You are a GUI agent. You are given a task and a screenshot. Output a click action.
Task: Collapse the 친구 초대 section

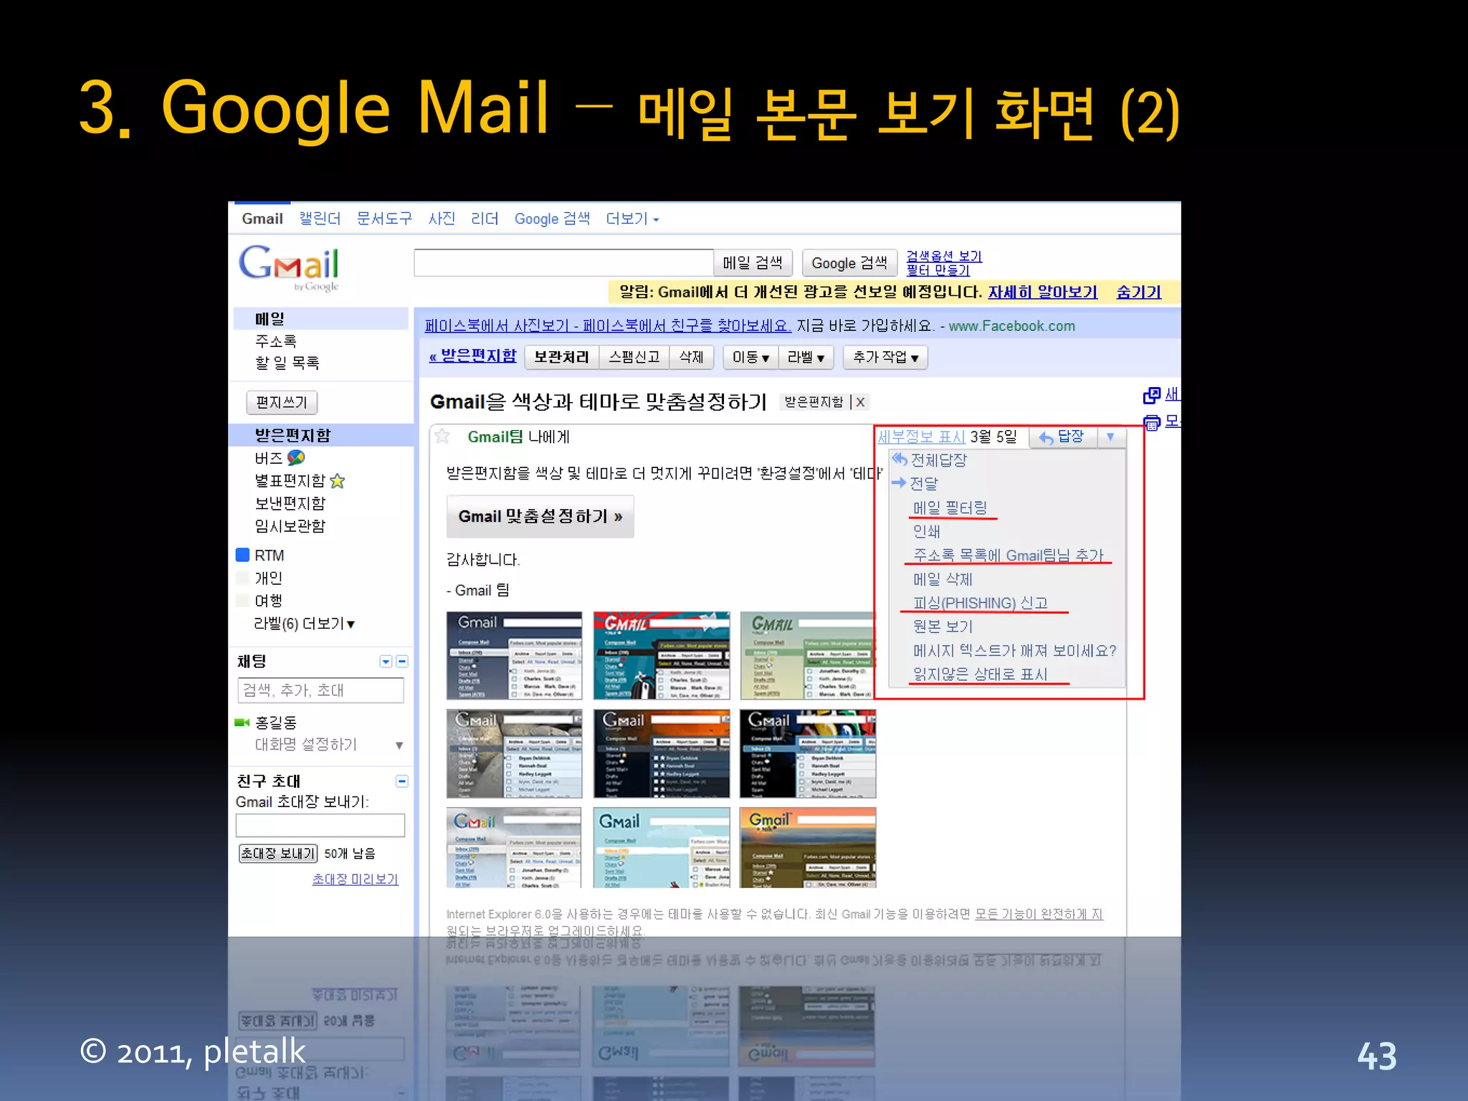click(x=402, y=781)
